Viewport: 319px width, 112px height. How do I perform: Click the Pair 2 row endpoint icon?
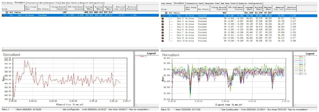coord(163,19)
